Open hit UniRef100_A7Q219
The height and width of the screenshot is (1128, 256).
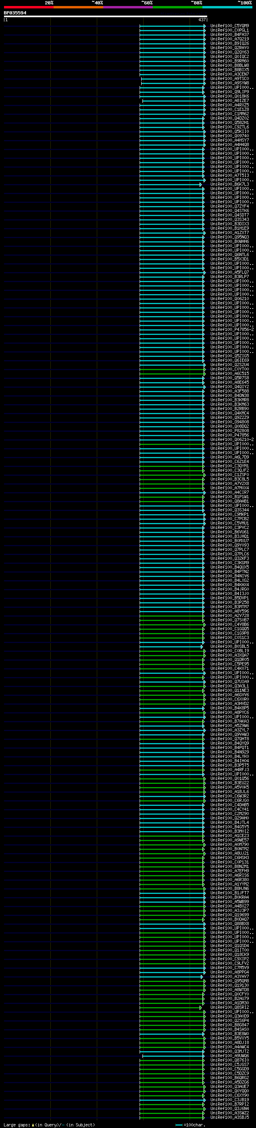230,39
